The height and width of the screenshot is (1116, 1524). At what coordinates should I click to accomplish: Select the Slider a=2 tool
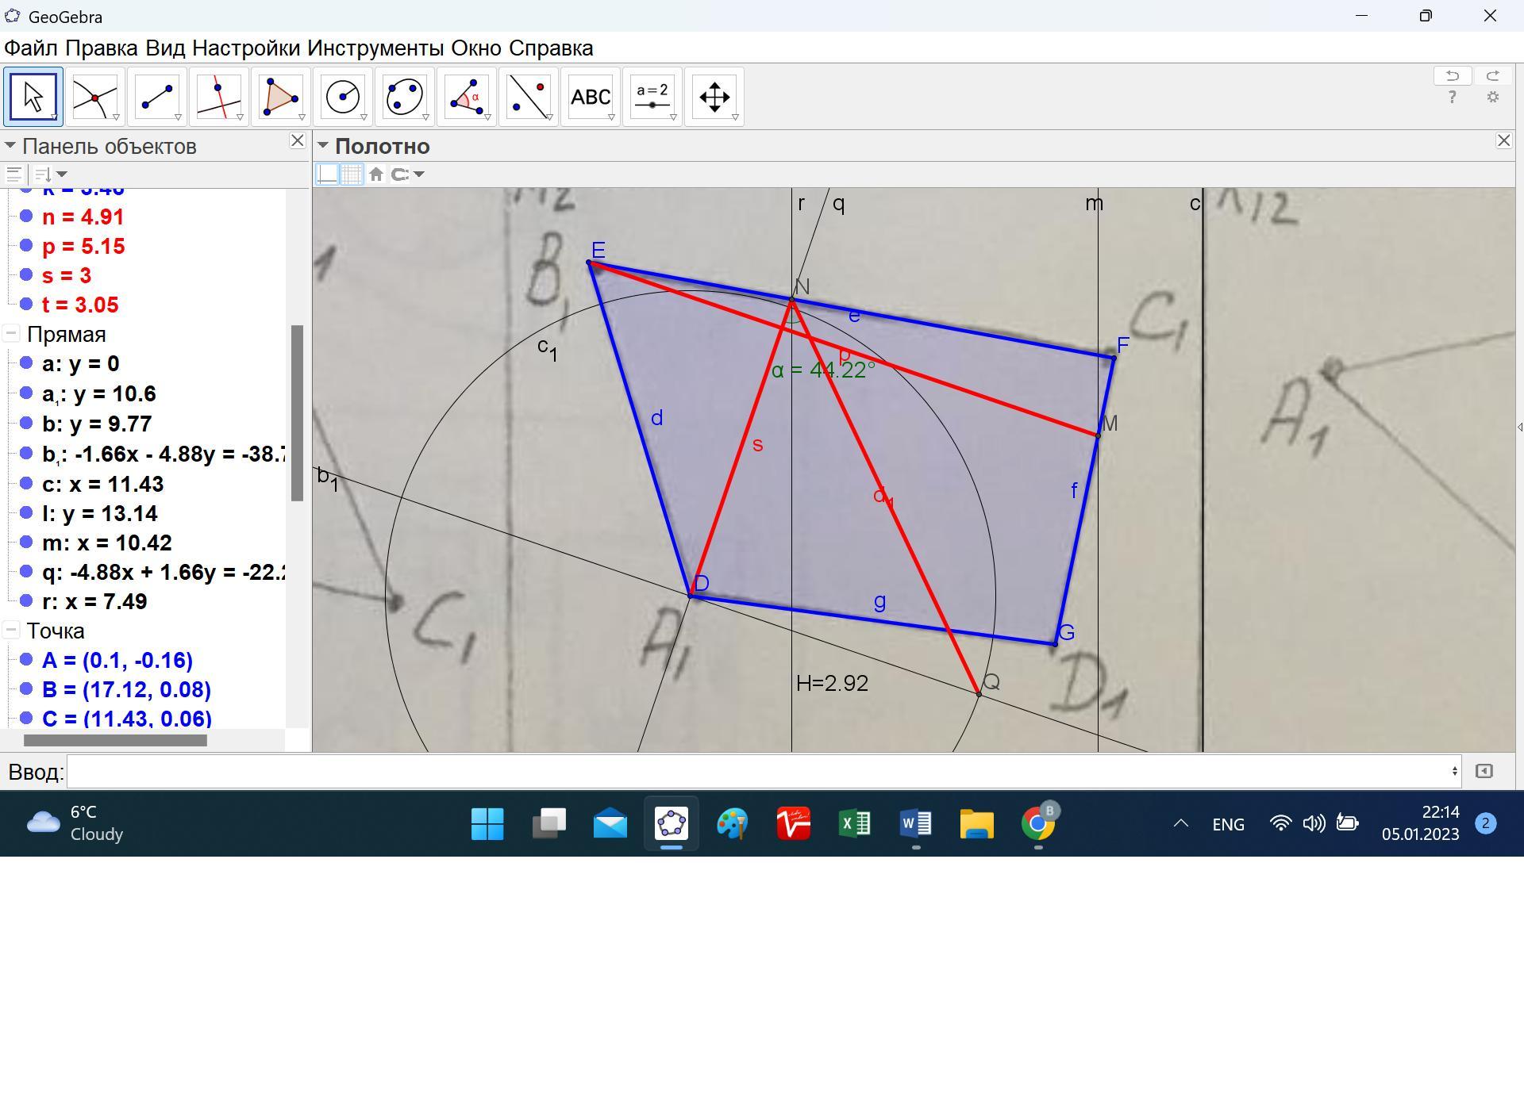pos(652,97)
